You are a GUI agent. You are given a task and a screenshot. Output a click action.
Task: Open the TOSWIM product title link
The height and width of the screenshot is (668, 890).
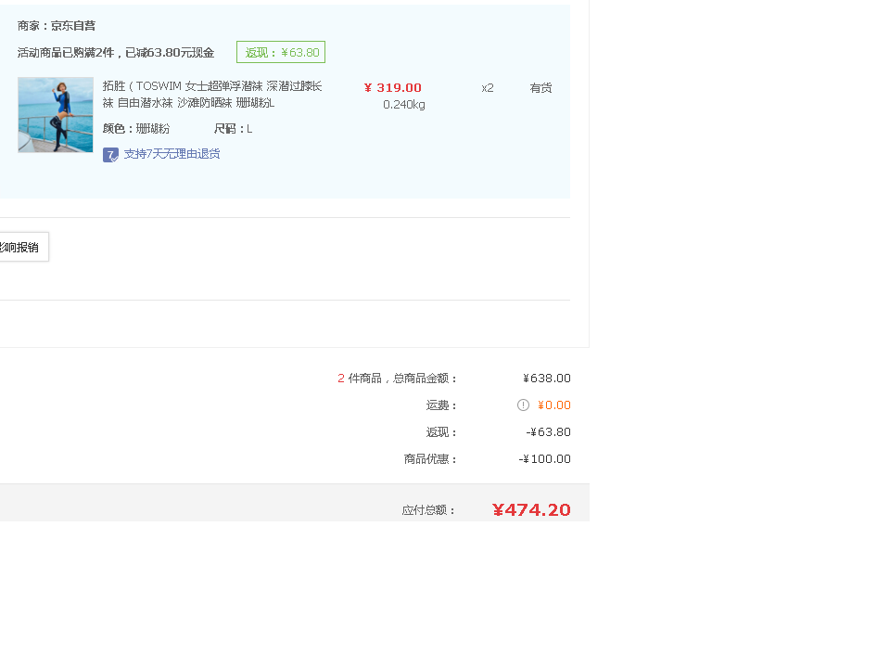(x=212, y=95)
